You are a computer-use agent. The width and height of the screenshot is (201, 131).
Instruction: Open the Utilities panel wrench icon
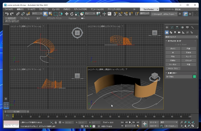coord(192,27)
